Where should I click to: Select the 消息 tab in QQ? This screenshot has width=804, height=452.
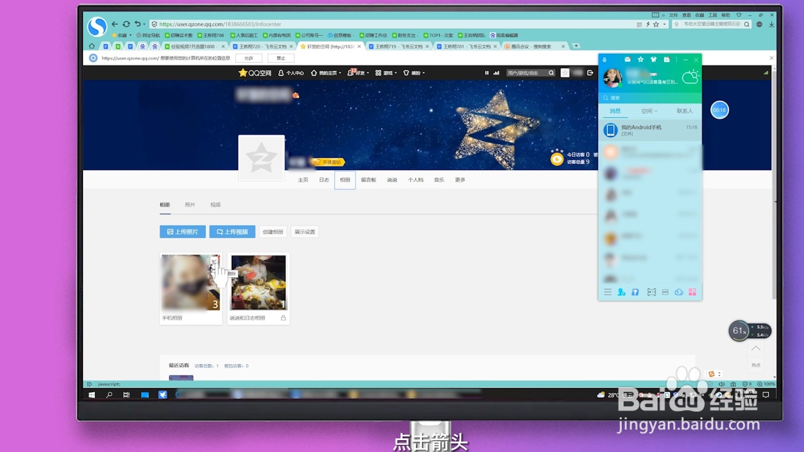(615, 111)
